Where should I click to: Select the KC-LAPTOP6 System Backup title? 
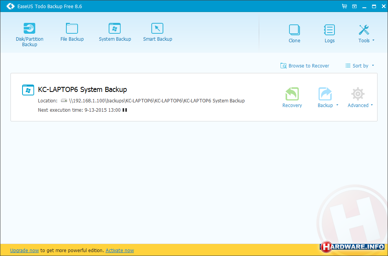pos(82,89)
